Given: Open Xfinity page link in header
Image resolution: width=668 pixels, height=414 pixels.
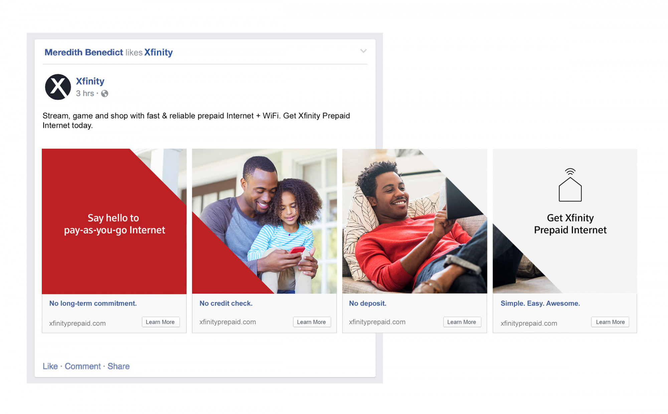Looking at the screenshot, I should (158, 52).
